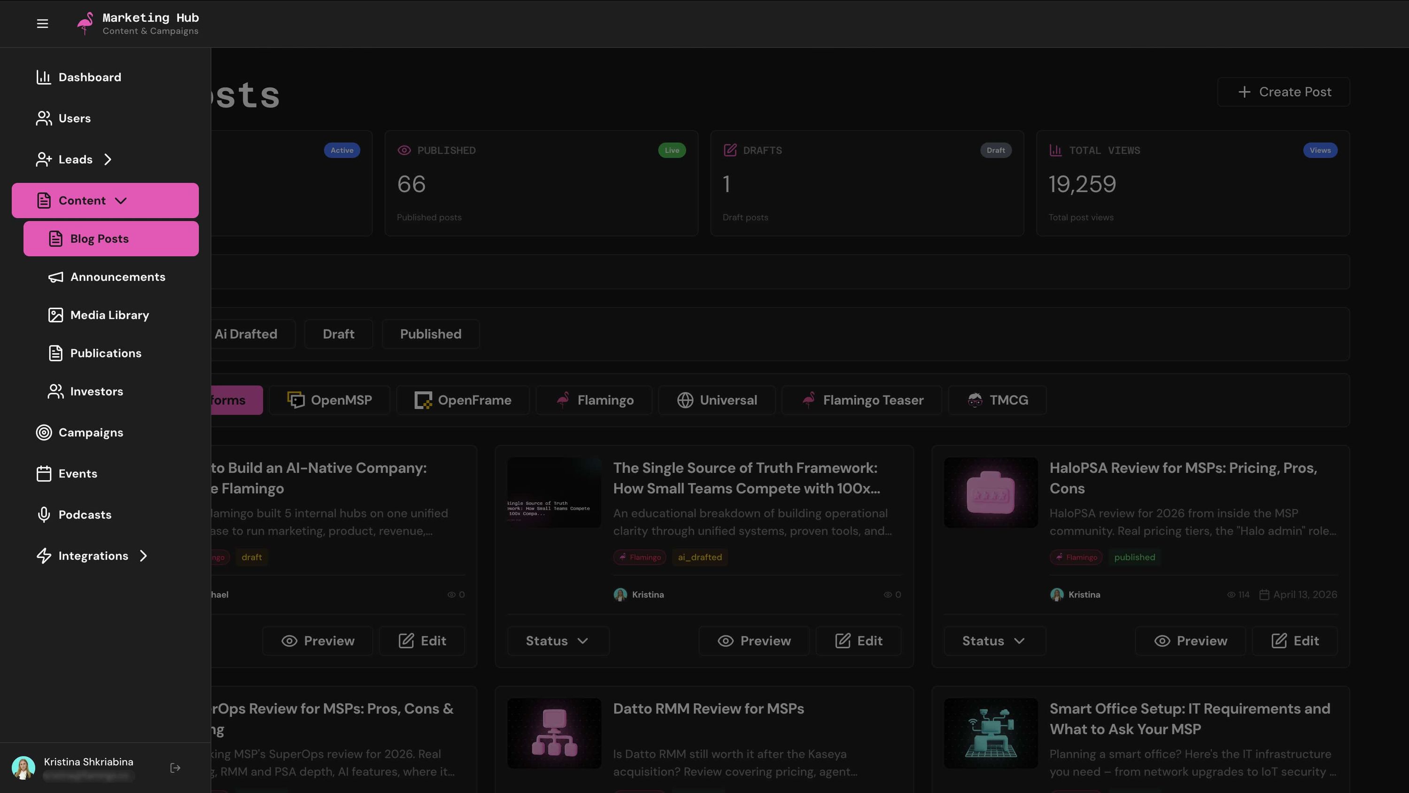Select the OpenMSP platform filter

coord(329,401)
